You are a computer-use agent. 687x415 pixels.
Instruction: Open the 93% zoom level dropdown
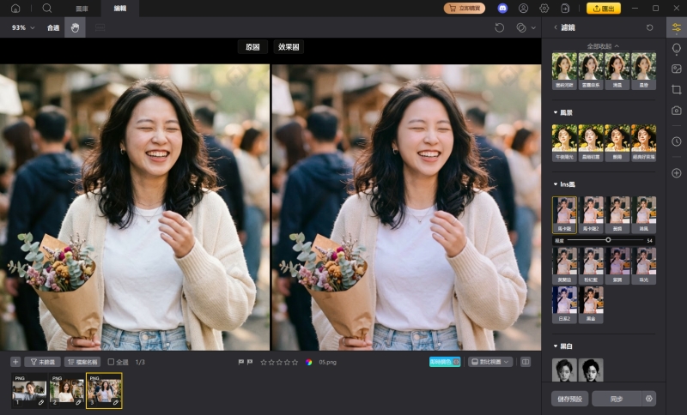pyautogui.click(x=22, y=27)
